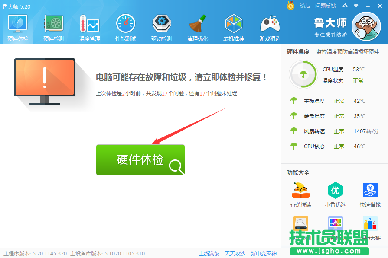Open the 游戏精选 game selection module
The image size is (388, 258).
tap(270, 26)
